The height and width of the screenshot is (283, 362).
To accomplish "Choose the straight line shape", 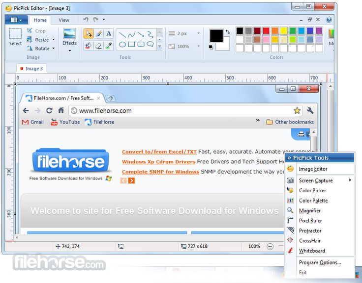I will click(x=122, y=35).
